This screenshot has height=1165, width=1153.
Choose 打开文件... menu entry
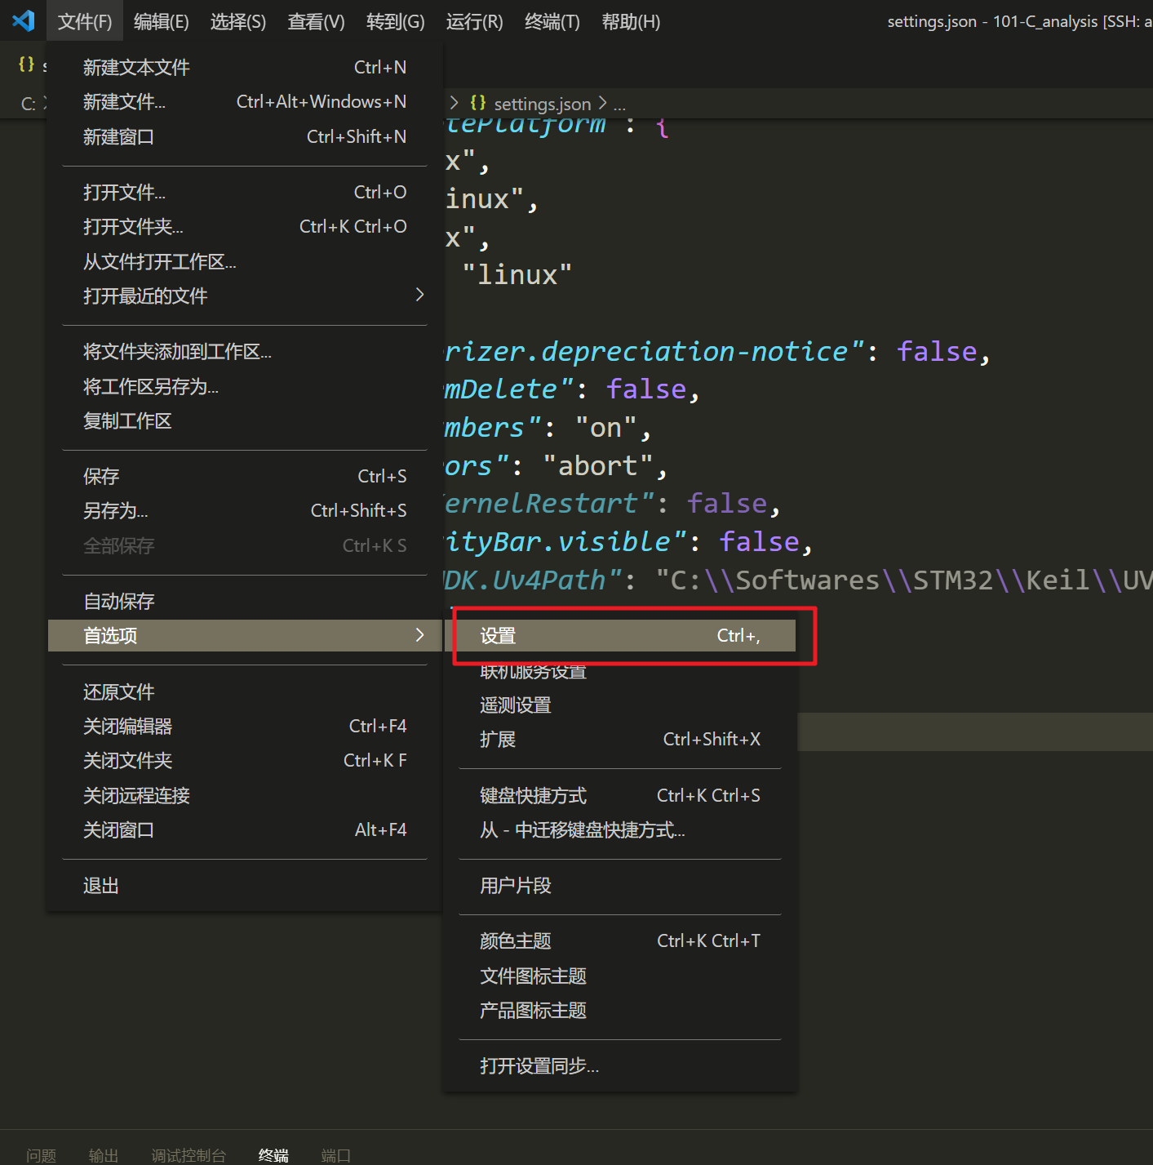click(245, 192)
